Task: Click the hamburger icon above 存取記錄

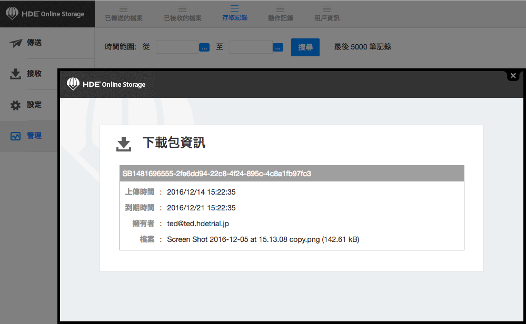Action: [x=235, y=8]
